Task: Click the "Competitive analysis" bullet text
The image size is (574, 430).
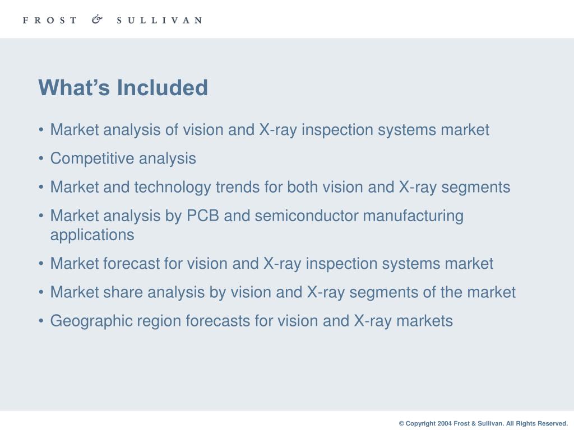Action: tap(123, 158)
